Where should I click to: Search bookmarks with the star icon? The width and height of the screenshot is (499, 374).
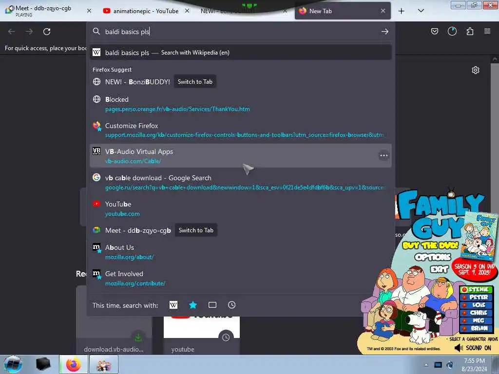coord(193,305)
